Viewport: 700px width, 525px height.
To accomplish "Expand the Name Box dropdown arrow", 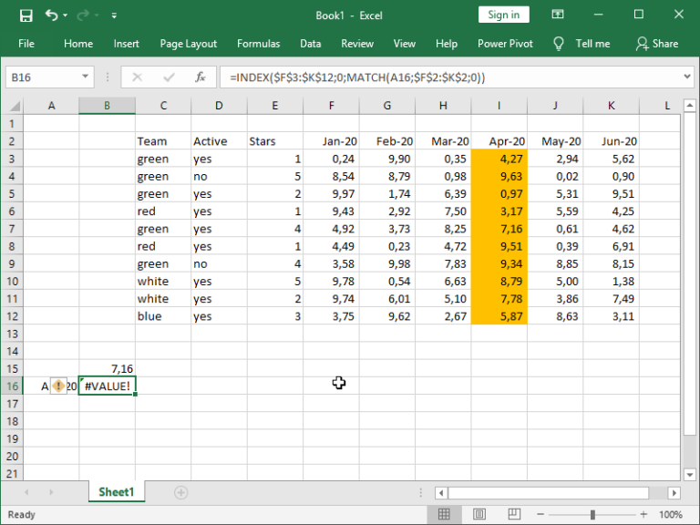I will 85,77.
